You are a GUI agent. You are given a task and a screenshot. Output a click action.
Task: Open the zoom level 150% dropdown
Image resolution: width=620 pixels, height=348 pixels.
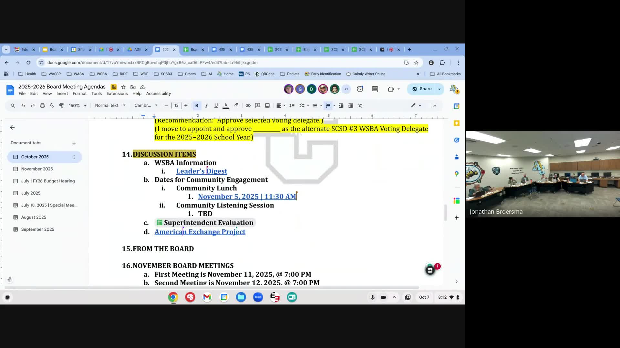(x=77, y=106)
